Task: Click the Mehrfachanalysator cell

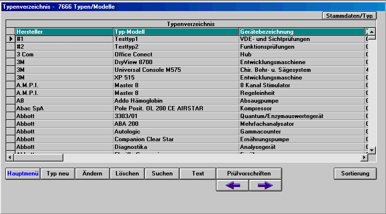Action: (301, 123)
